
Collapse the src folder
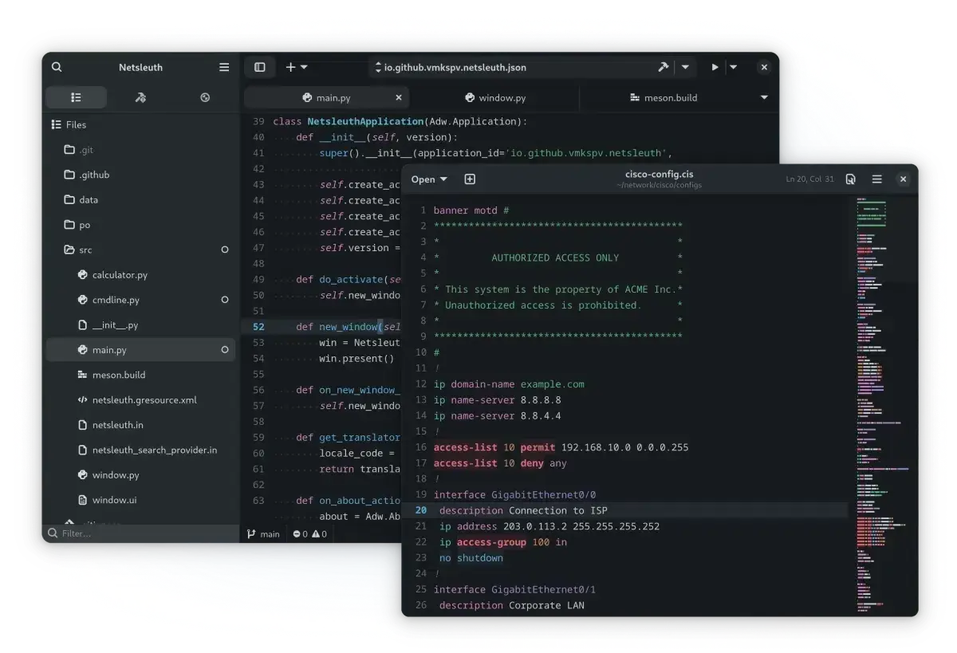coord(140,250)
